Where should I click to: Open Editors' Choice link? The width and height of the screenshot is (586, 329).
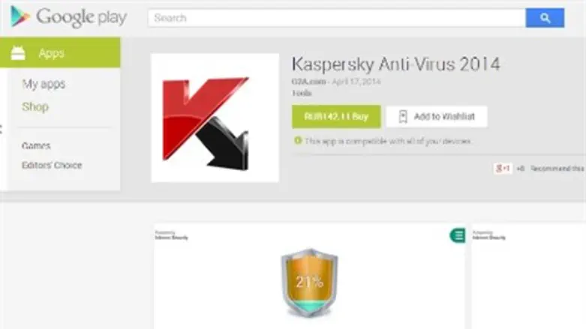click(52, 165)
